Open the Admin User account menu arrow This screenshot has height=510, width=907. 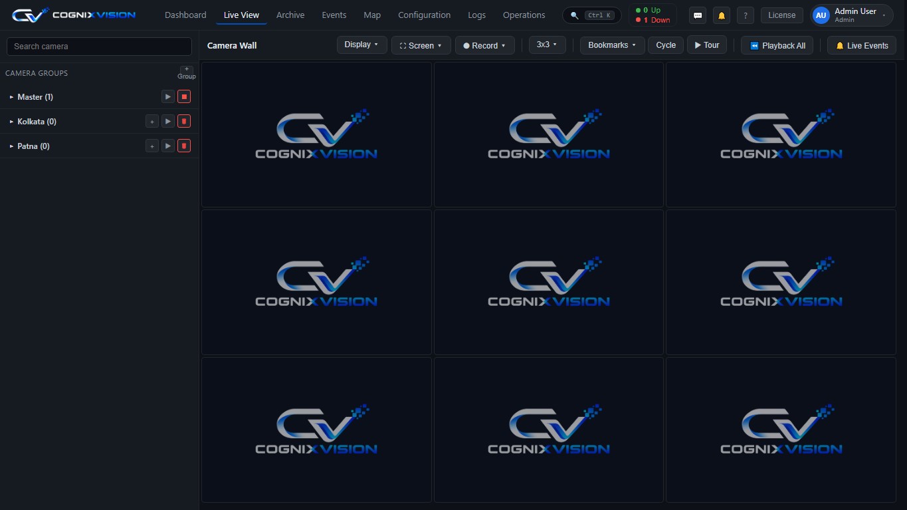[x=884, y=15]
